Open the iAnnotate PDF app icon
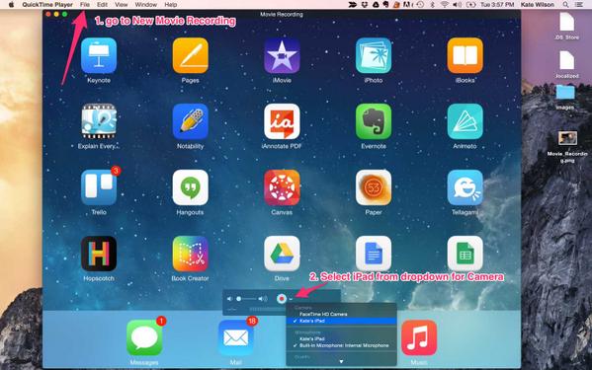The width and height of the screenshot is (592, 370). 282,121
